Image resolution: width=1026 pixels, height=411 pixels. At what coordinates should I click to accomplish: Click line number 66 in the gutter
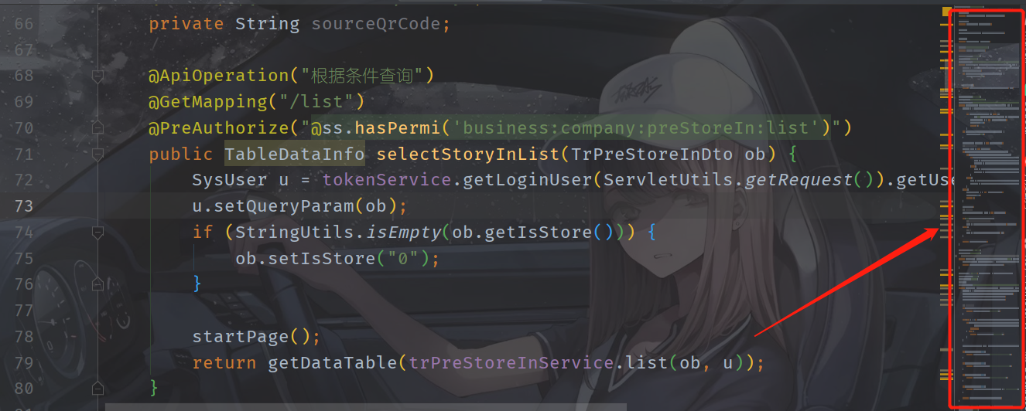point(24,24)
